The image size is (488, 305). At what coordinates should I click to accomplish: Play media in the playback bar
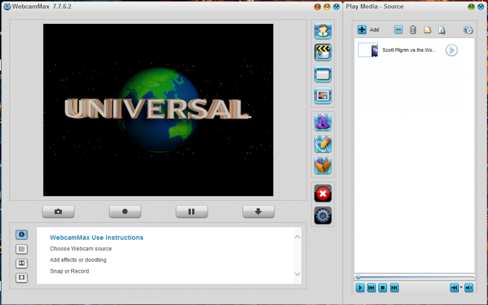[x=360, y=288]
